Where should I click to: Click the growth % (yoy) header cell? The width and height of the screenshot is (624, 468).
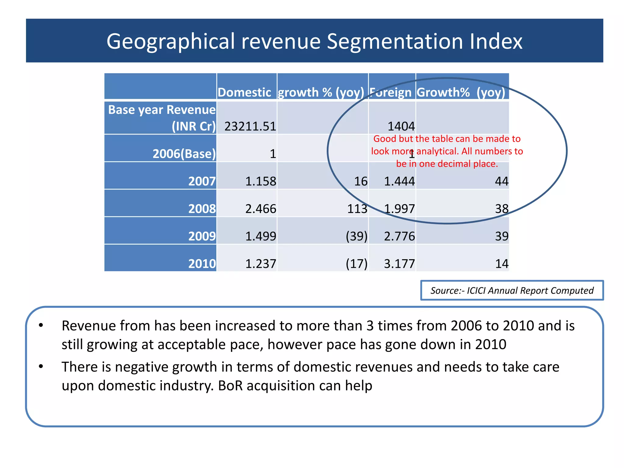321,92
